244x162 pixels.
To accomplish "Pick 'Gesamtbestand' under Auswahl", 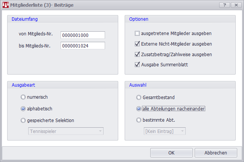I will pos(139,97).
